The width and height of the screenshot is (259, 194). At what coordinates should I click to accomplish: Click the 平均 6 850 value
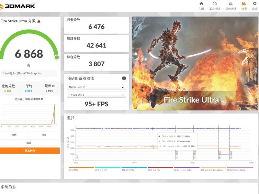[x=28, y=91]
